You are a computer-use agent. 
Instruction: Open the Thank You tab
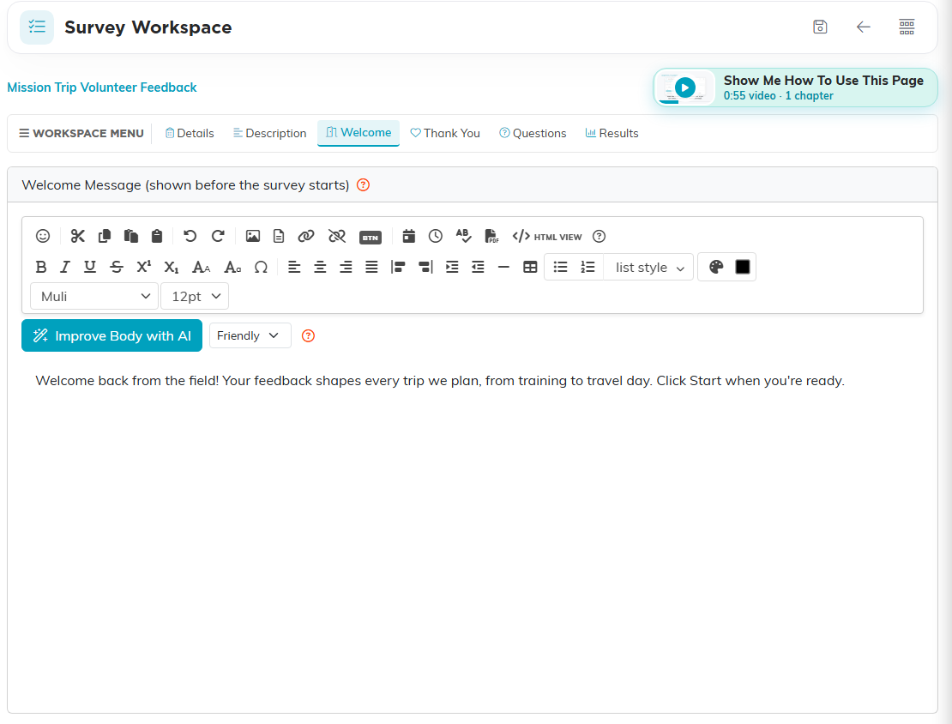(x=445, y=134)
